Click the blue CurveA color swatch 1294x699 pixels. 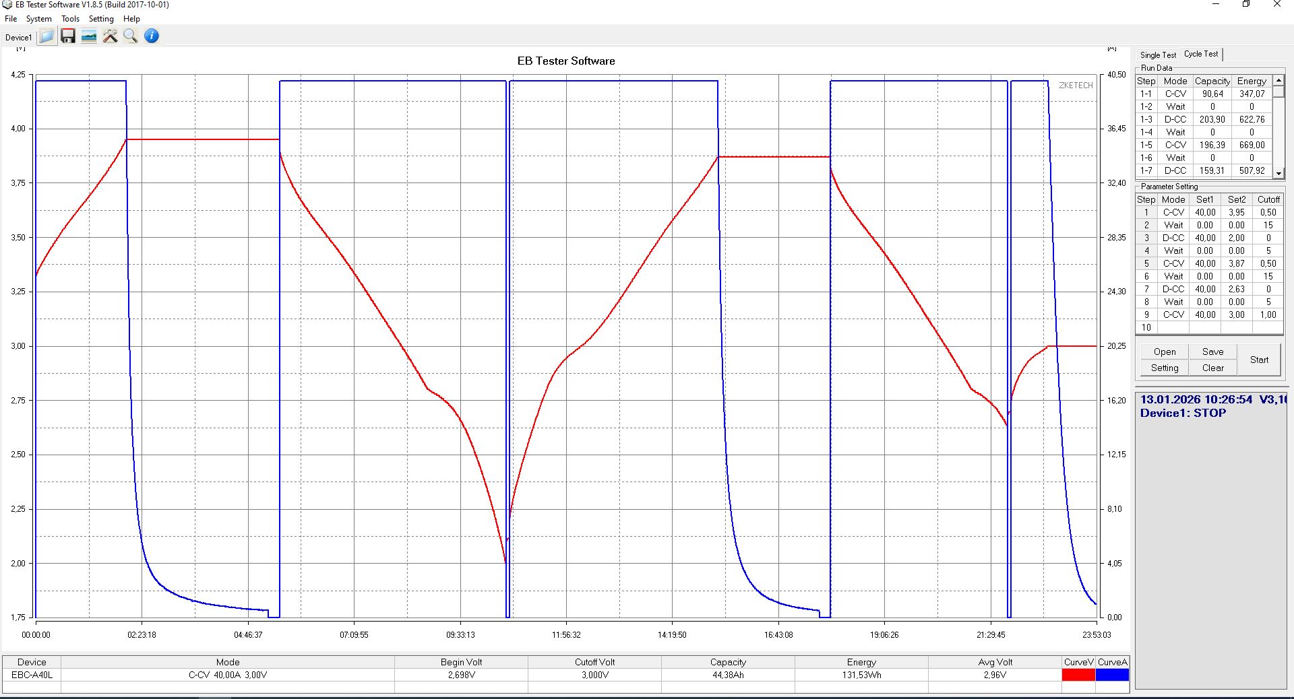(x=1112, y=675)
